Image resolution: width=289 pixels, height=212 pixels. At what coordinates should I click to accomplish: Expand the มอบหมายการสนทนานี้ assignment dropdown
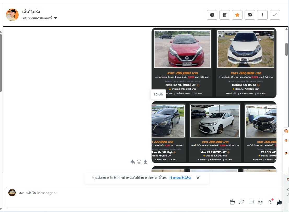coord(40,18)
